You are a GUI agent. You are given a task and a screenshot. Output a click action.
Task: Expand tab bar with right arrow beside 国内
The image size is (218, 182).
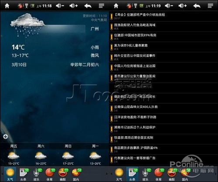pos(107,174)
